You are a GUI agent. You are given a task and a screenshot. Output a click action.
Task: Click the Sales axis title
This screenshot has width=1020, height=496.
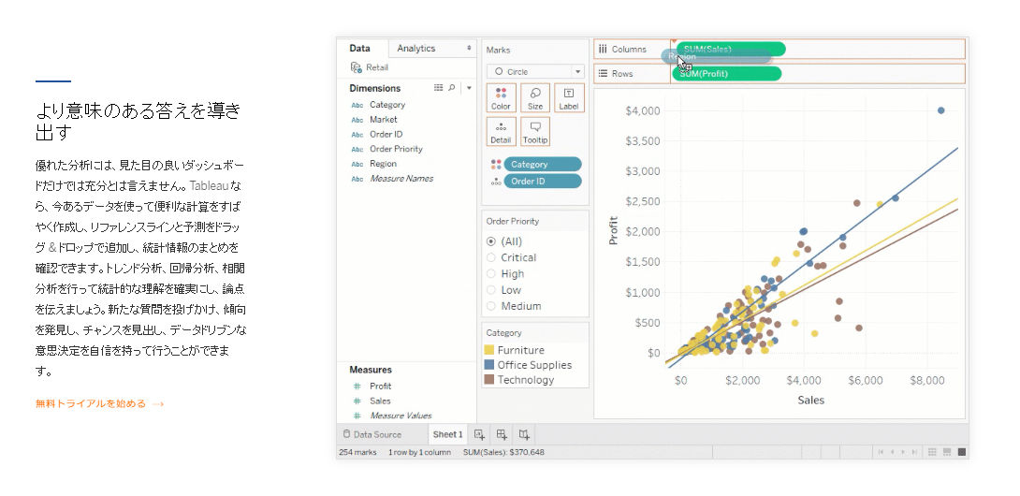(811, 401)
